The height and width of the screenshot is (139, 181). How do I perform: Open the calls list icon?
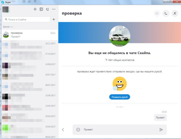click(47, 9)
